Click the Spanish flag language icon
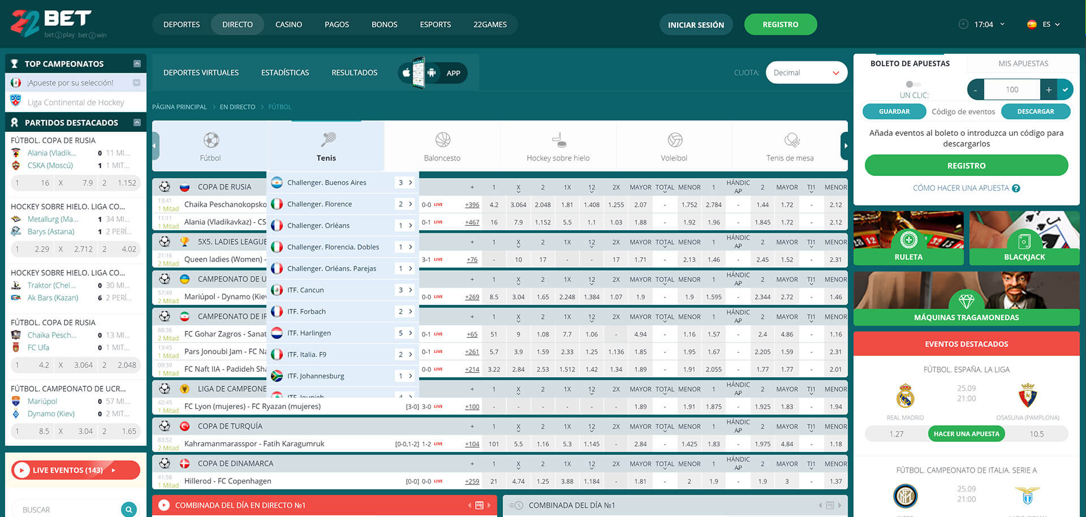Viewport: 1086px width, 517px height. [1032, 24]
